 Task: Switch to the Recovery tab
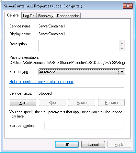[x=46, y=16]
